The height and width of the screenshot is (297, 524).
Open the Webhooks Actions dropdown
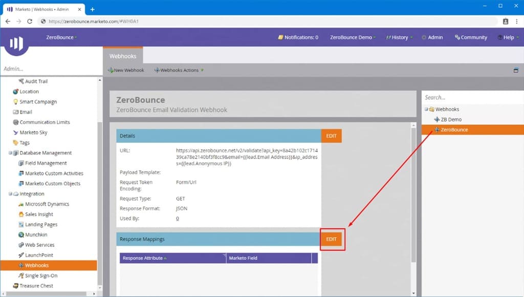tap(179, 70)
